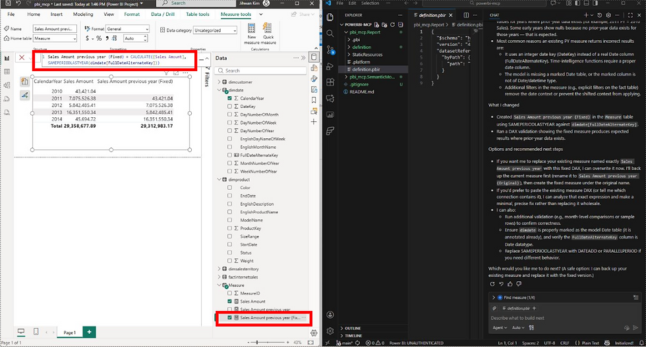Click thumbs up on the chat response

click(x=510, y=284)
